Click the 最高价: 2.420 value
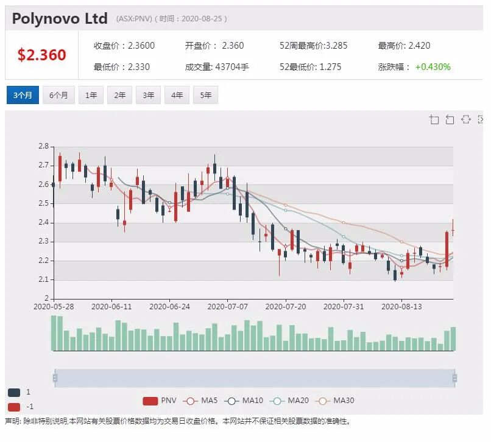 (x=404, y=46)
